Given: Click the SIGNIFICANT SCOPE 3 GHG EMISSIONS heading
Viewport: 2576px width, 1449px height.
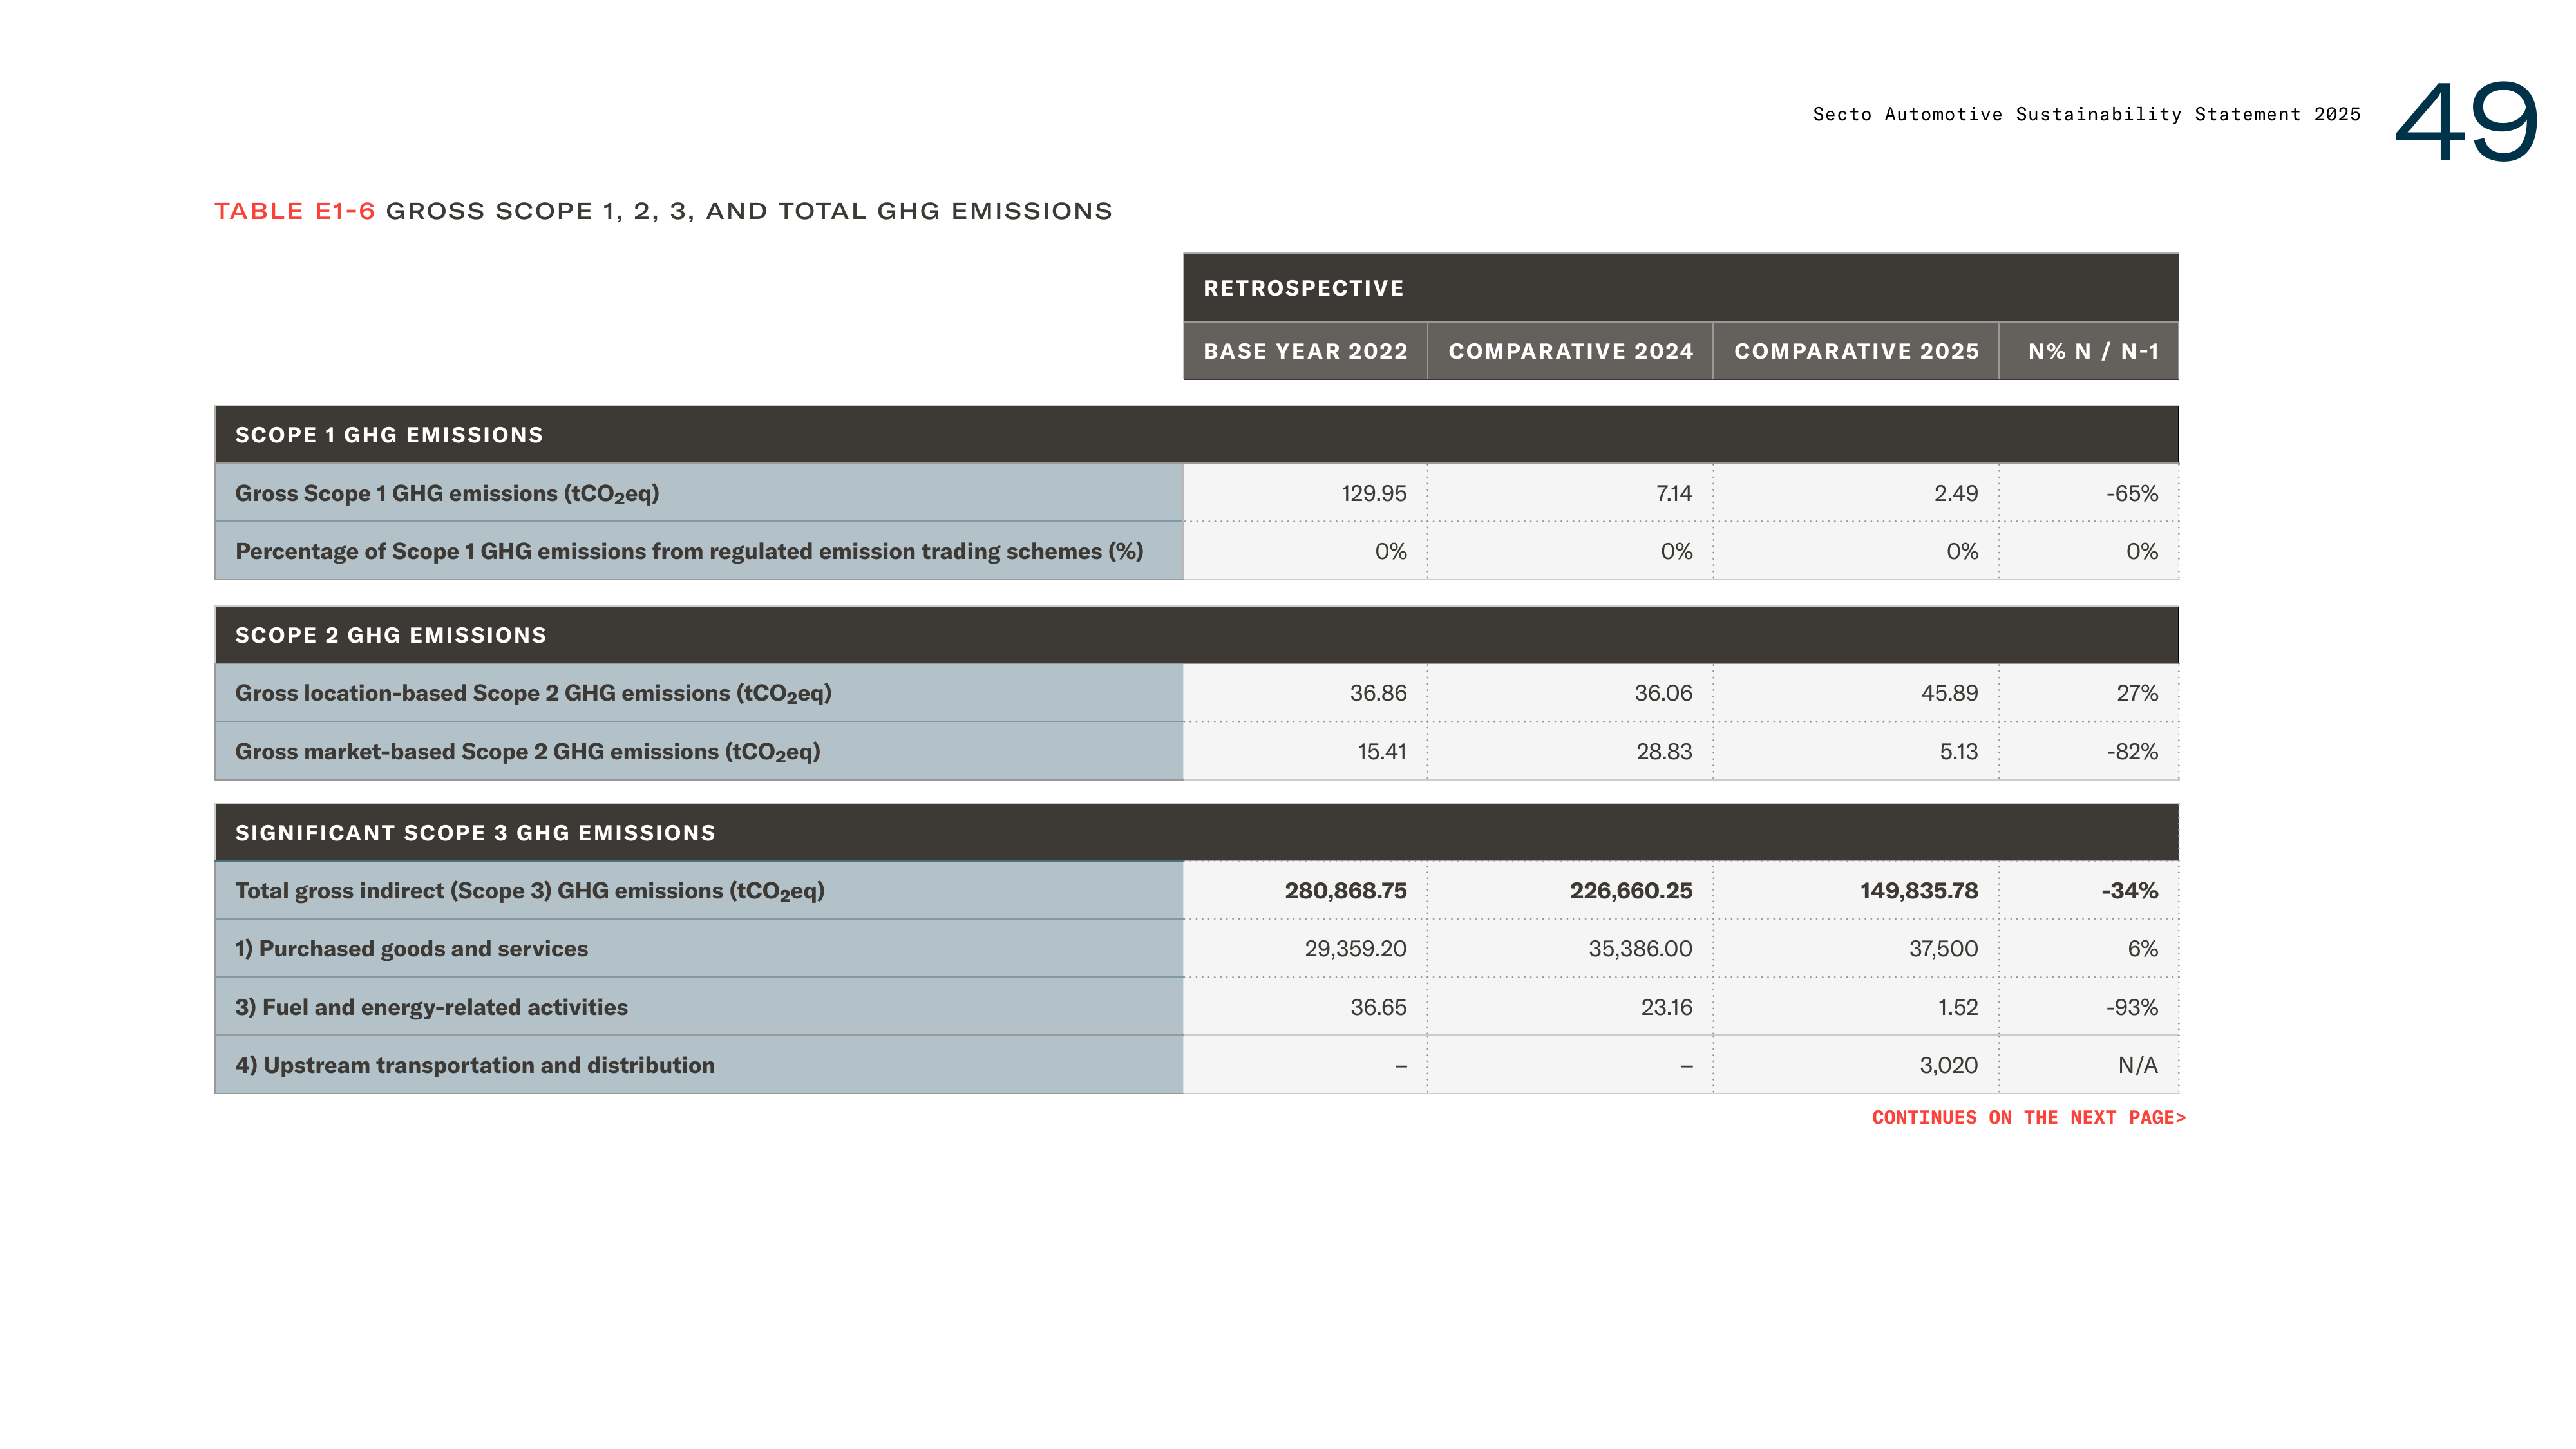Looking at the screenshot, I should 475,833.
